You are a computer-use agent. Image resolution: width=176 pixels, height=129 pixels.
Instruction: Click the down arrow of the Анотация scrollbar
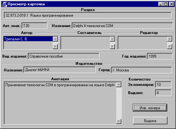[x=119, y=121]
